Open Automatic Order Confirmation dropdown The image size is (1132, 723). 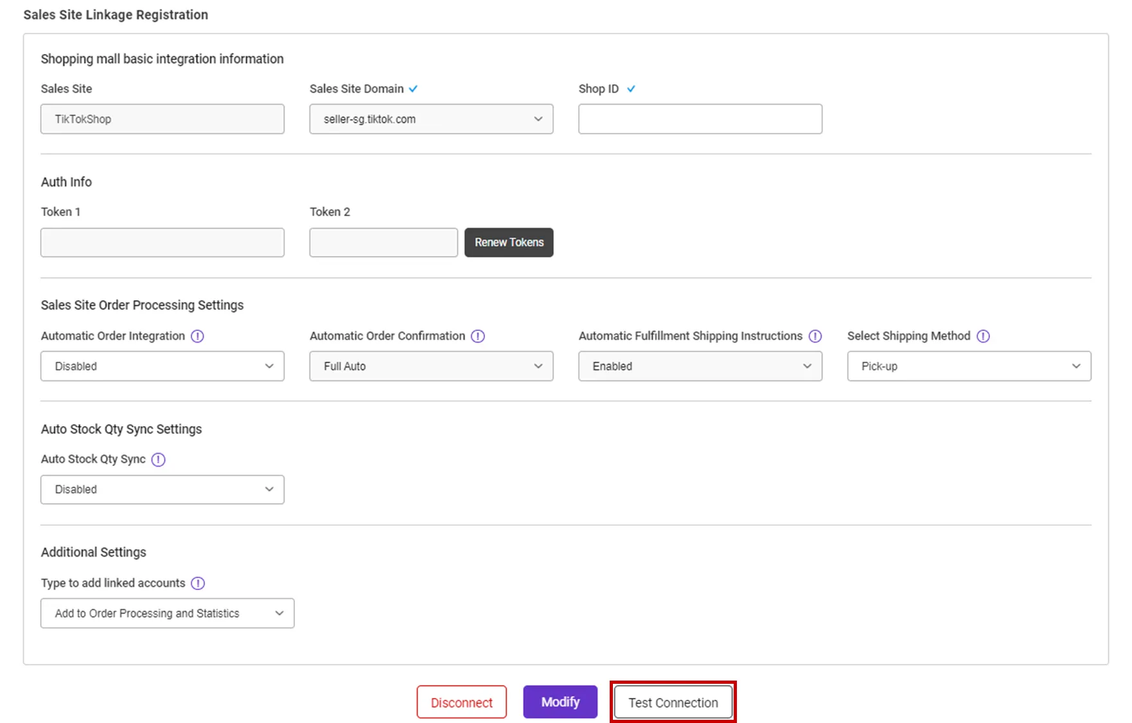(431, 366)
